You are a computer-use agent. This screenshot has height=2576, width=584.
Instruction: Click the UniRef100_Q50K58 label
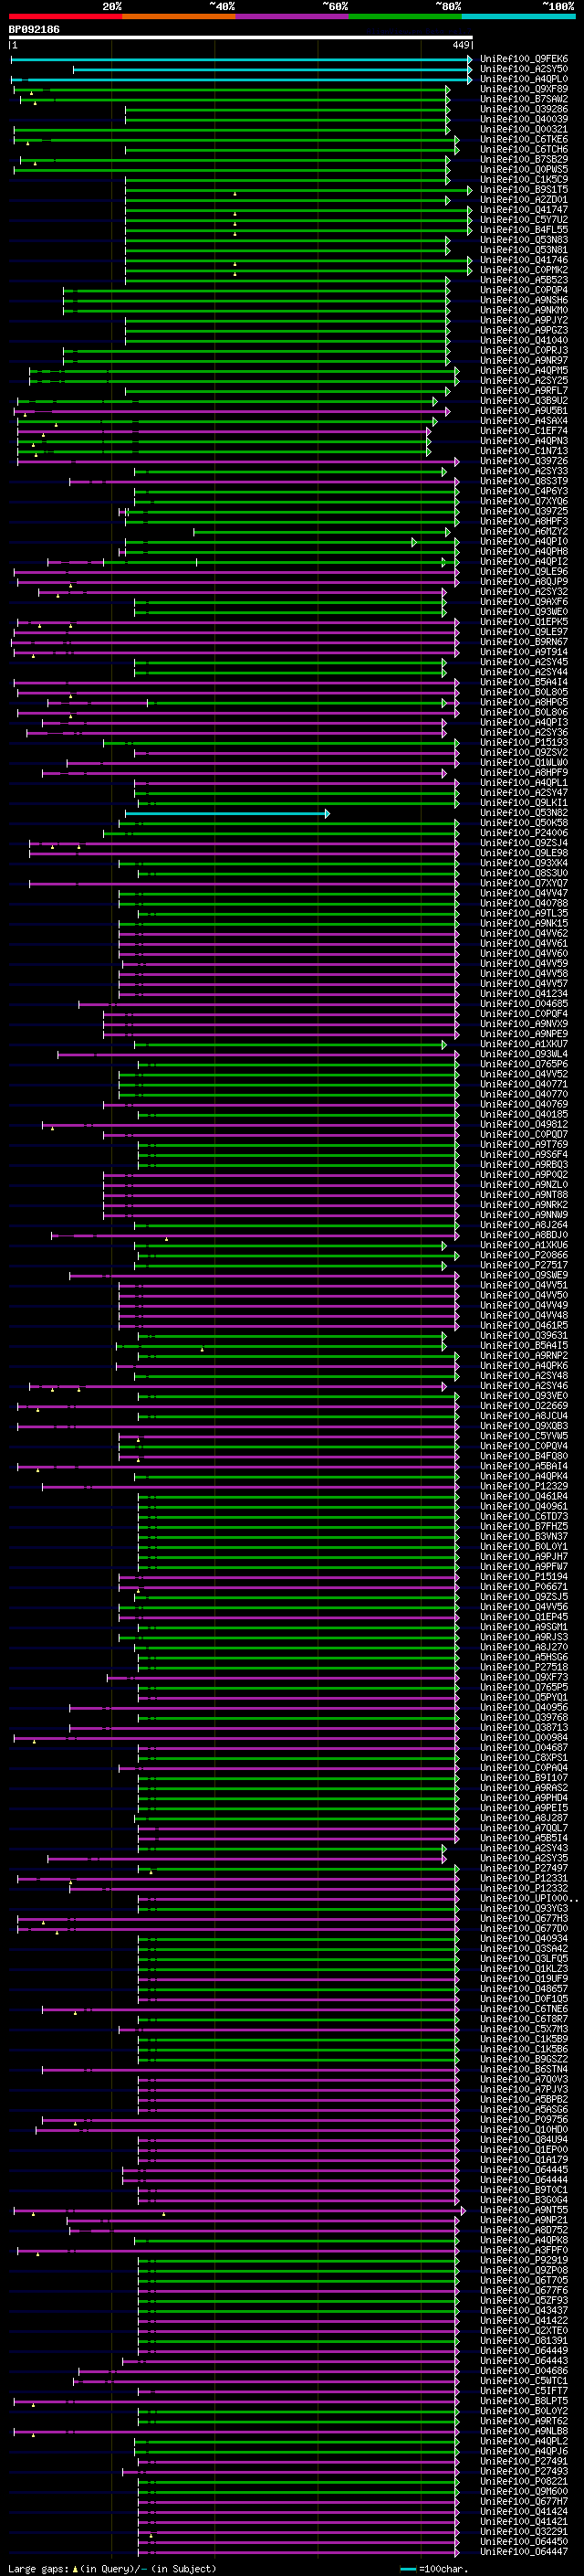pyautogui.click(x=523, y=823)
